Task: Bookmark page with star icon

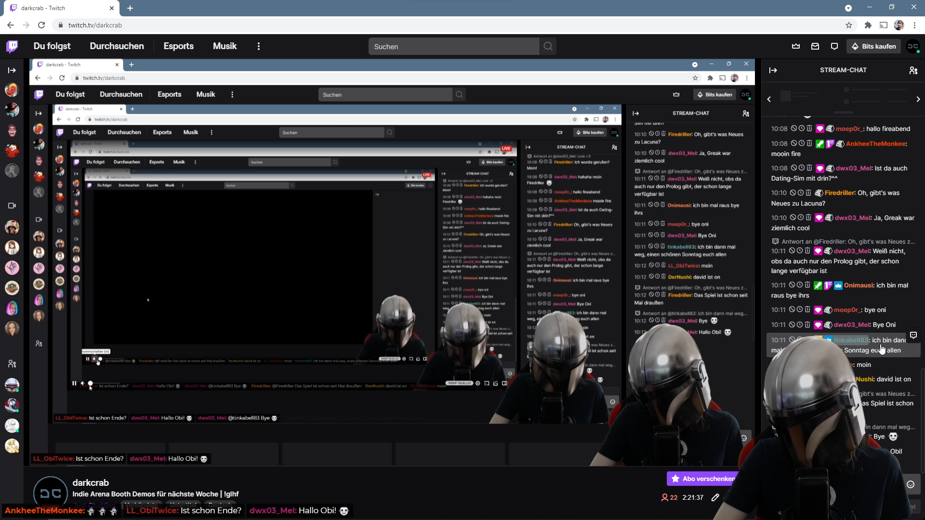Action: point(849,25)
